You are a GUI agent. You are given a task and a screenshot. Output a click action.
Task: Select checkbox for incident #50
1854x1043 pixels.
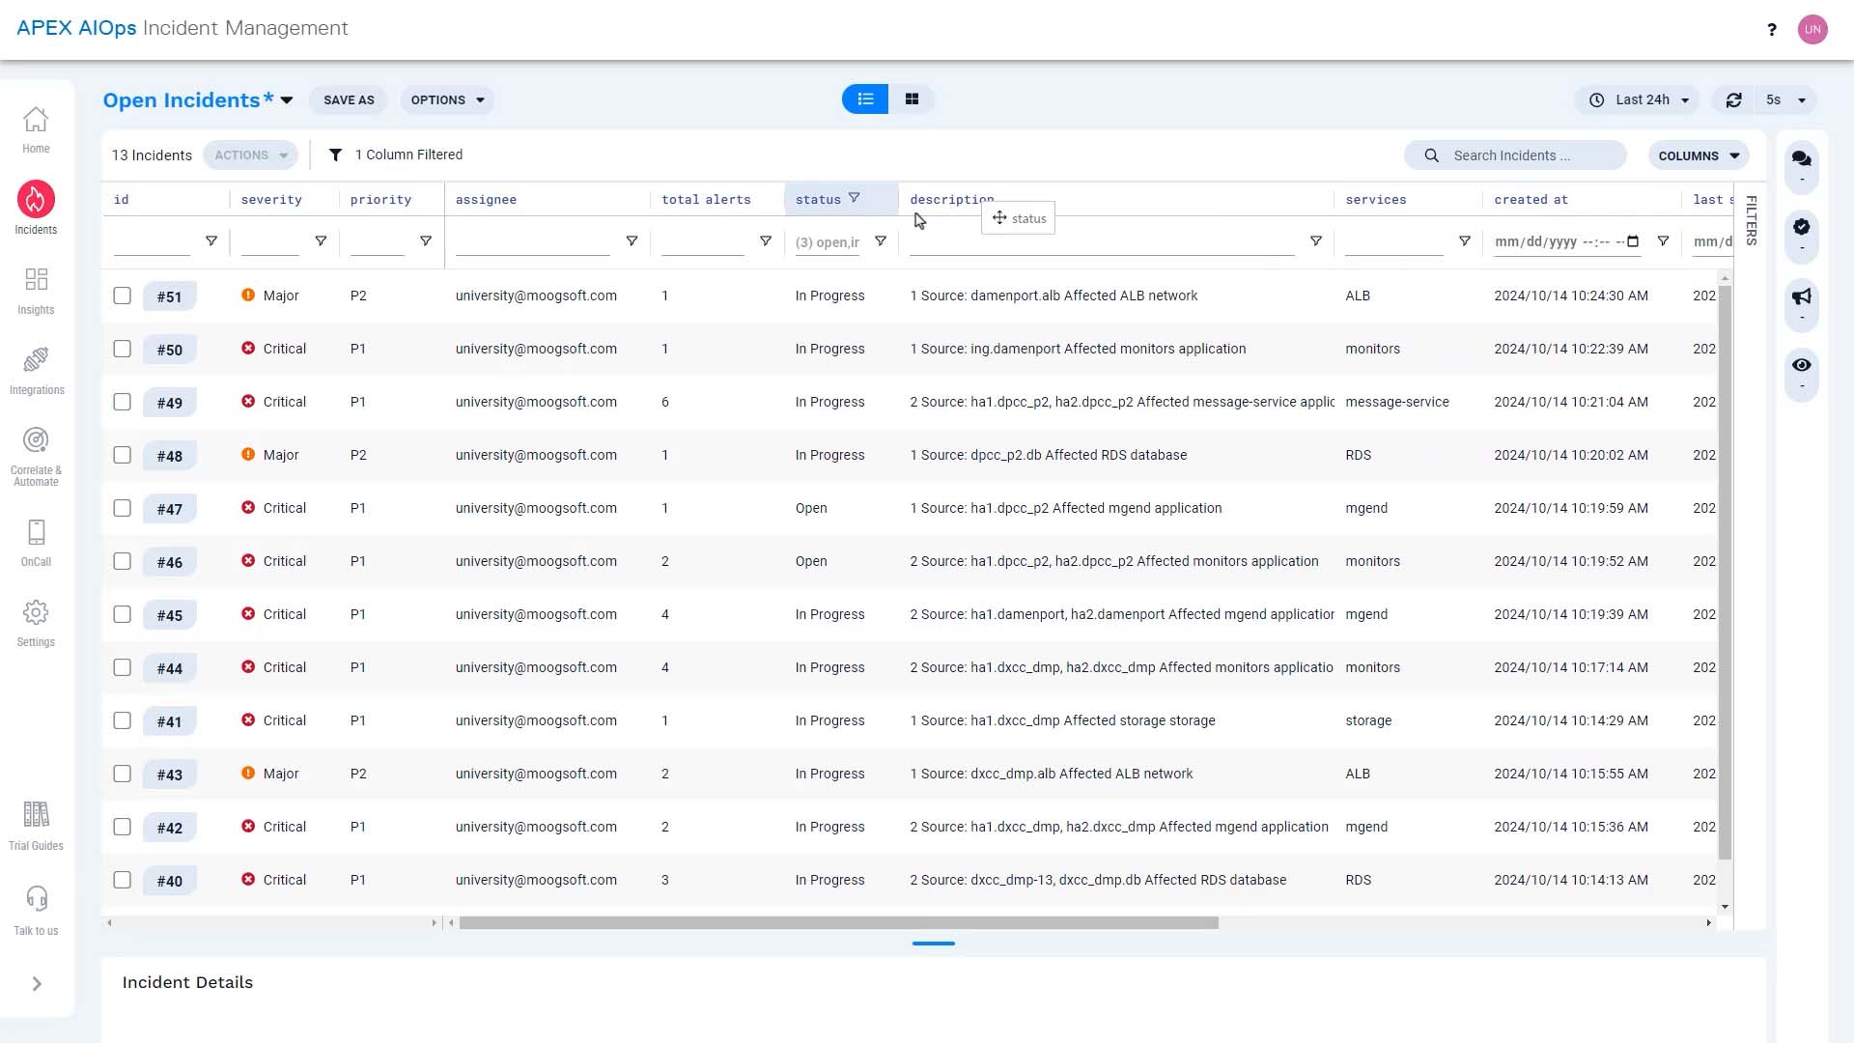(x=122, y=349)
